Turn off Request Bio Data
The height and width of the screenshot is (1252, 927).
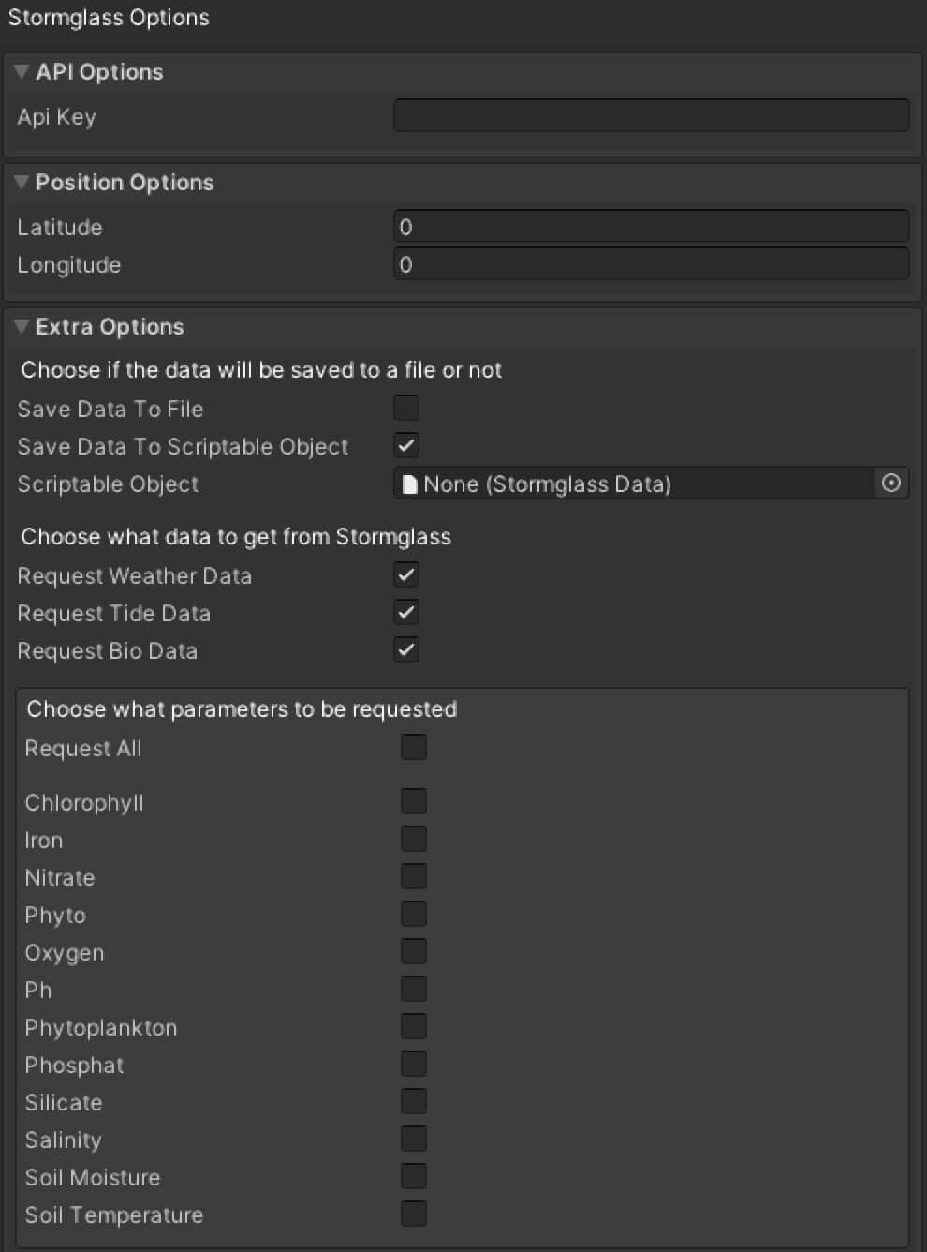click(406, 649)
